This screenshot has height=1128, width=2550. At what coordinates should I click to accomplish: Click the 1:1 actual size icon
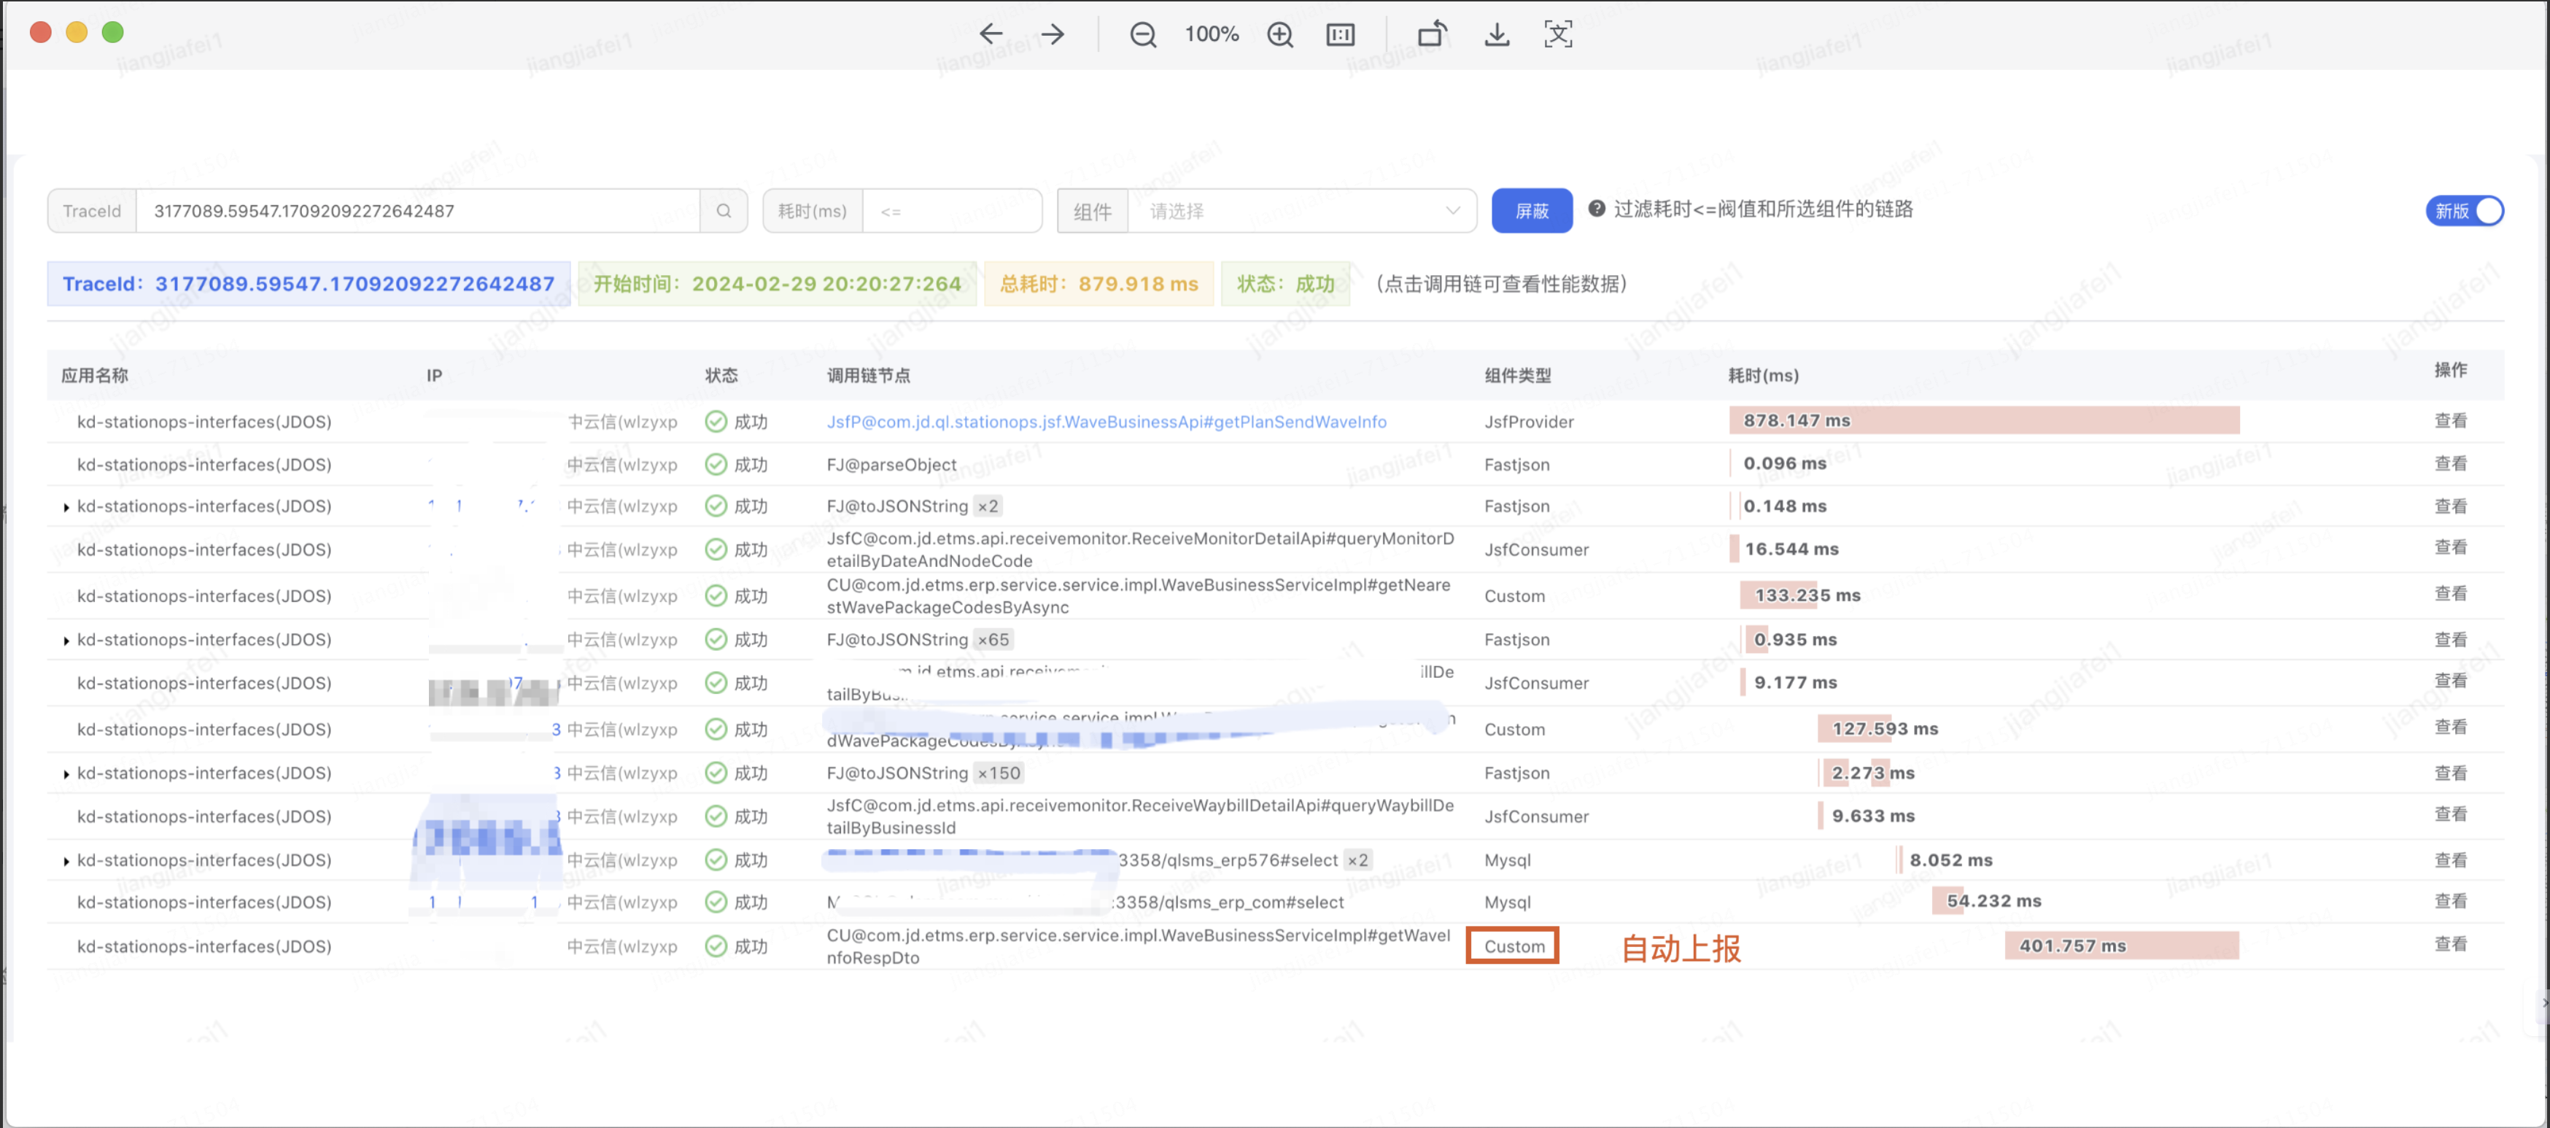(1341, 35)
